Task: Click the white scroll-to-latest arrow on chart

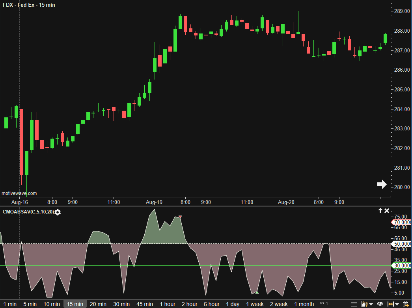Action: click(x=382, y=184)
